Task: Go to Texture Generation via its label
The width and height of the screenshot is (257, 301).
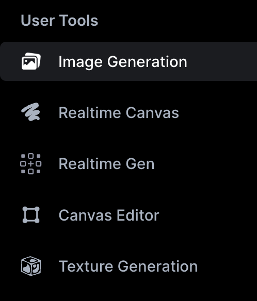Action: (128, 266)
